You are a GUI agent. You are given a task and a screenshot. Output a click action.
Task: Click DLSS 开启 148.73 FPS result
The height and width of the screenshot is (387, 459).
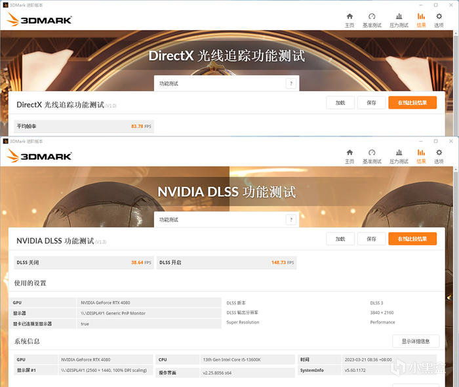click(x=227, y=262)
